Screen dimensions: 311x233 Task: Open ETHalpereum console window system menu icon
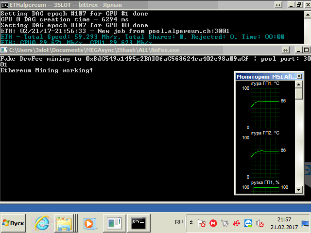pyautogui.click(x=4, y=5)
